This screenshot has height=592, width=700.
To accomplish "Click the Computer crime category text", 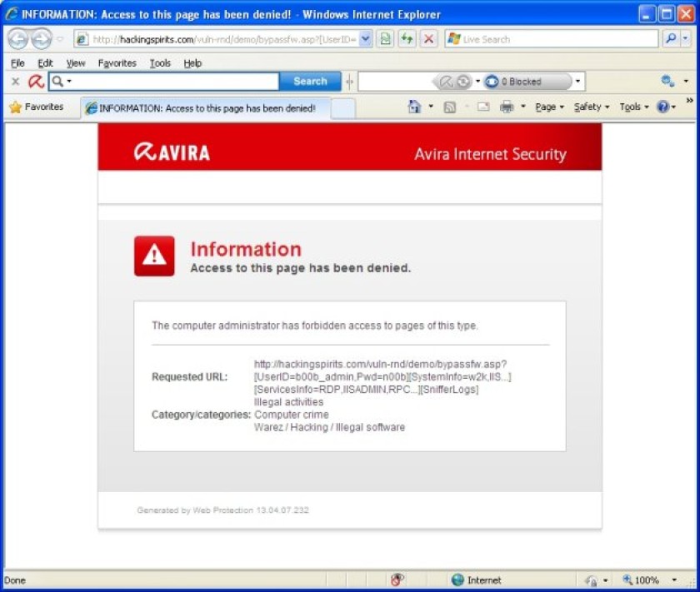I will click(x=292, y=415).
